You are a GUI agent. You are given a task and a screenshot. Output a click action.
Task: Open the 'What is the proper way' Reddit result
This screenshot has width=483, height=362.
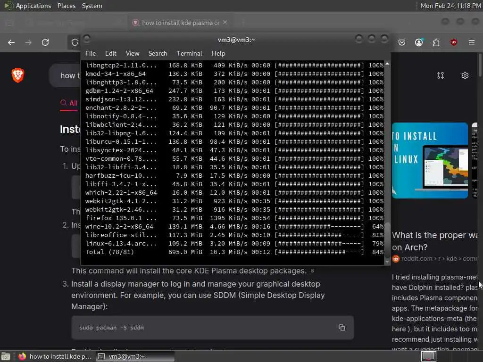point(434,241)
